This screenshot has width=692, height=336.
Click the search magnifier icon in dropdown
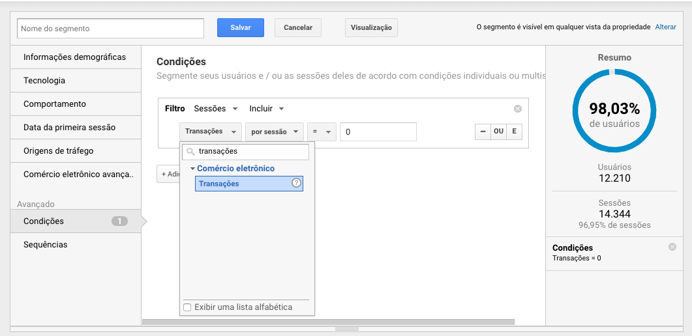point(190,151)
